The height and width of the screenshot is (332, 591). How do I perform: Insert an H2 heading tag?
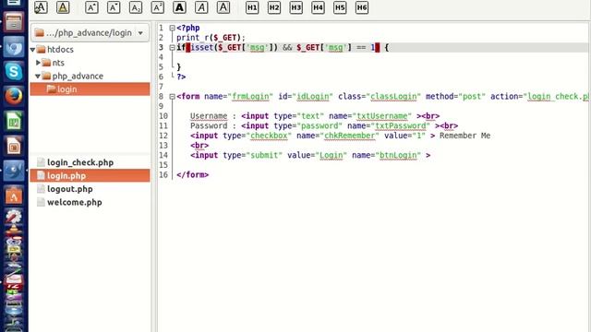[x=274, y=7]
